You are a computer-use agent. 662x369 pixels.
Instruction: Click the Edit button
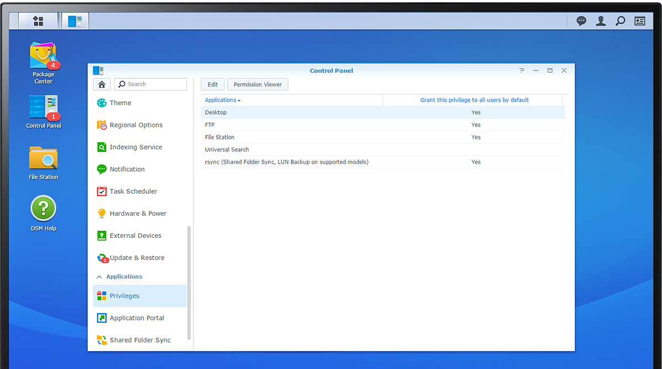click(212, 84)
